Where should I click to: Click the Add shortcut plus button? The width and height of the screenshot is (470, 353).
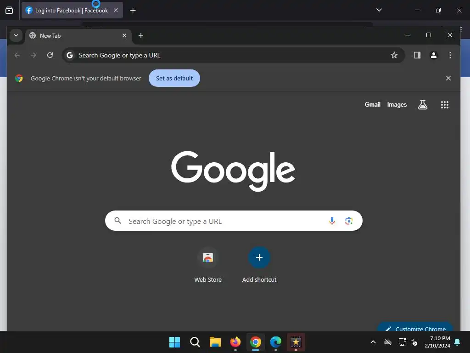click(x=259, y=257)
